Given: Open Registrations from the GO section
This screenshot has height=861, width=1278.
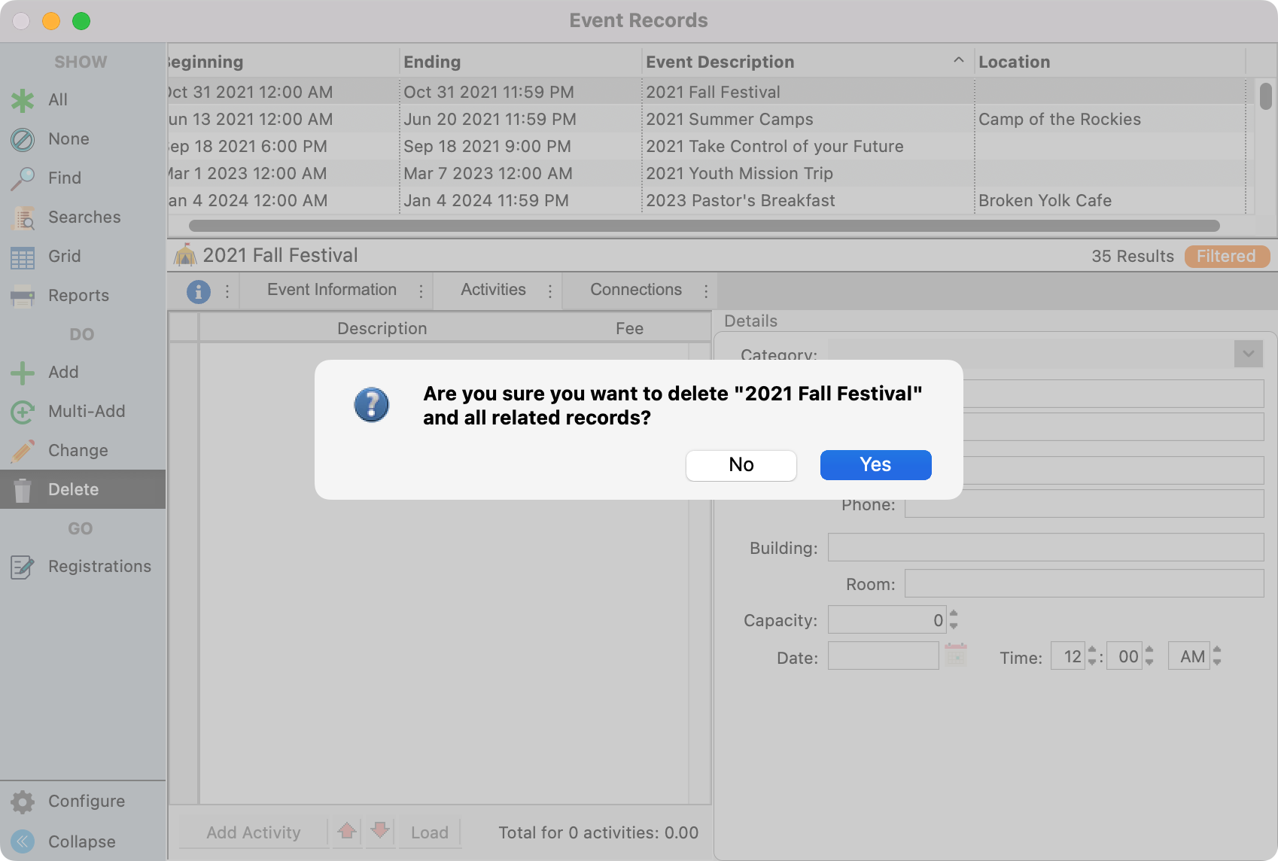Looking at the screenshot, I should coord(23,567).
